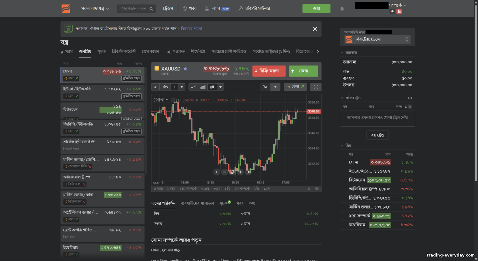Viewport: 478px width, 261px height.
Task: Select the candlestick chart type icon
Action: [x=212, y=87]
